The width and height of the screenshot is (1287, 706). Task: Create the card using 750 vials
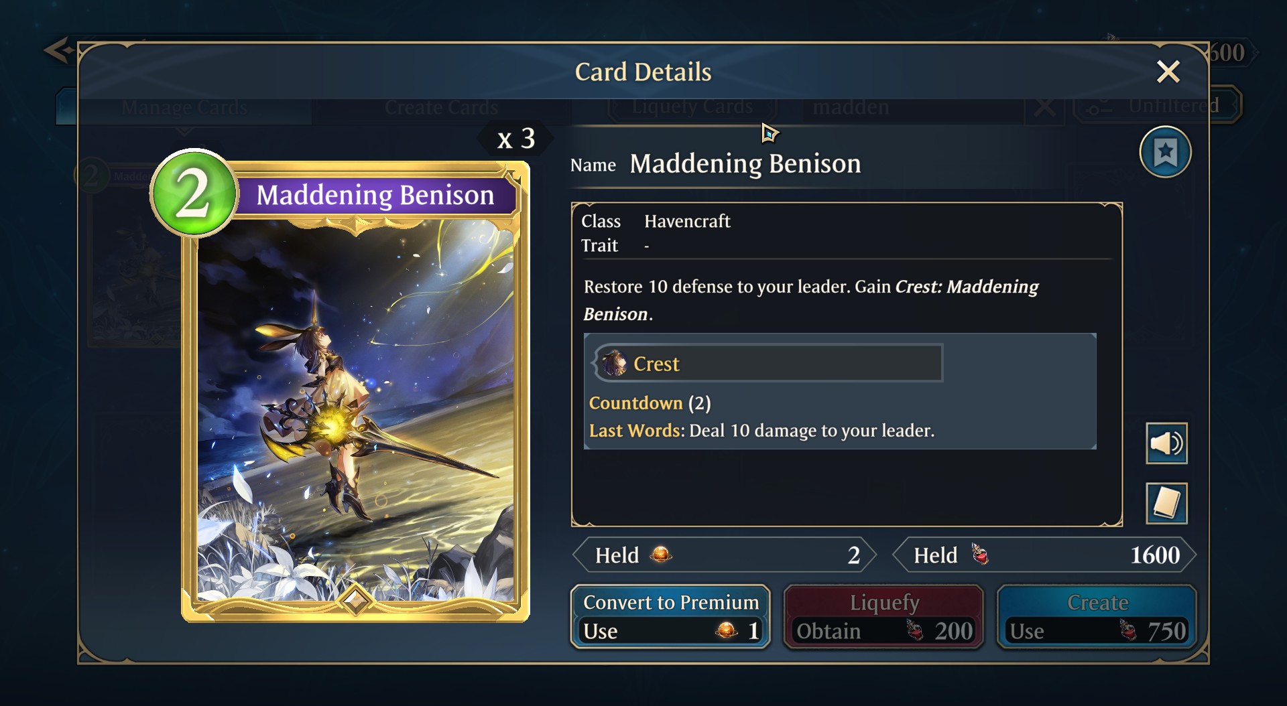(x=1097, y=617)
